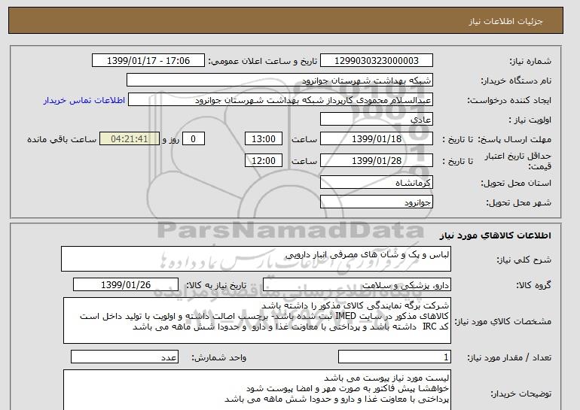Select the need number field 1299030323000003
This screenshot has height=410, width=580.
376,61
